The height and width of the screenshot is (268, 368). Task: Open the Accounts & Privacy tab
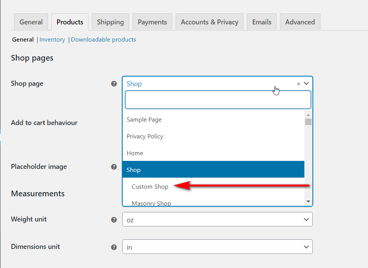(210, 22)
